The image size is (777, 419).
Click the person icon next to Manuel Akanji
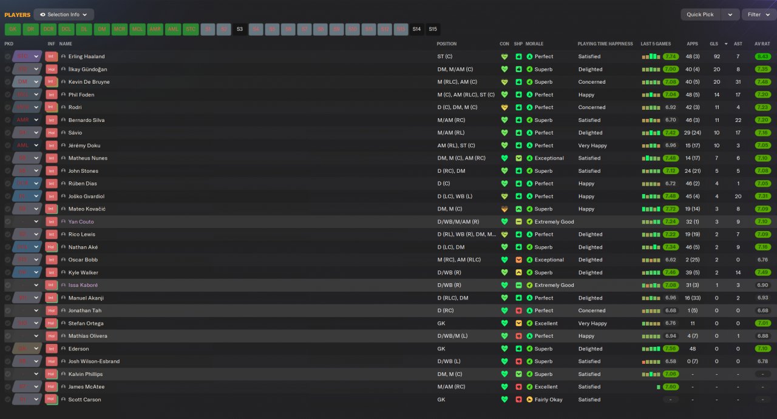pyautogui.click(x=63, y=298)
